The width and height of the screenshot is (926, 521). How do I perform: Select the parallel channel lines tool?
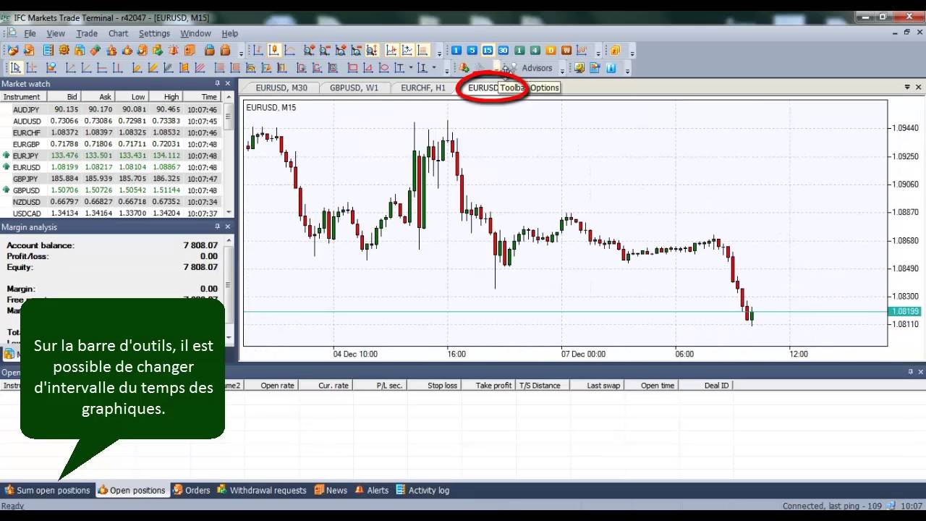pyautogui.click(x=200, y=68)
